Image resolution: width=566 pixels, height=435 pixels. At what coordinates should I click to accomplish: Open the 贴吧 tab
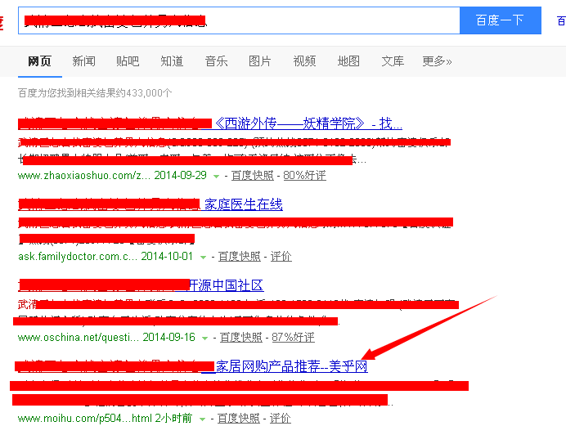point(128,61)
